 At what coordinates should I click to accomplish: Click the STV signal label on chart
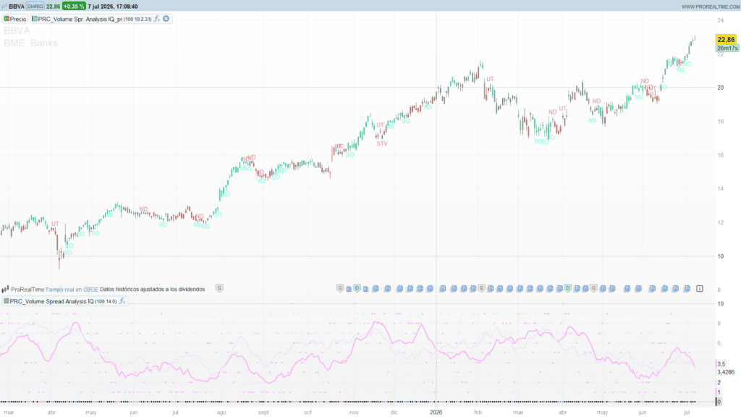pos(382,143)
